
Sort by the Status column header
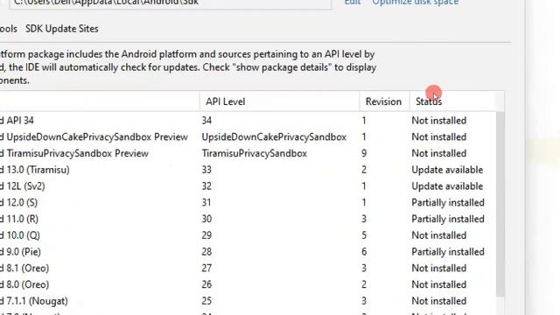(x=429, y=101)
